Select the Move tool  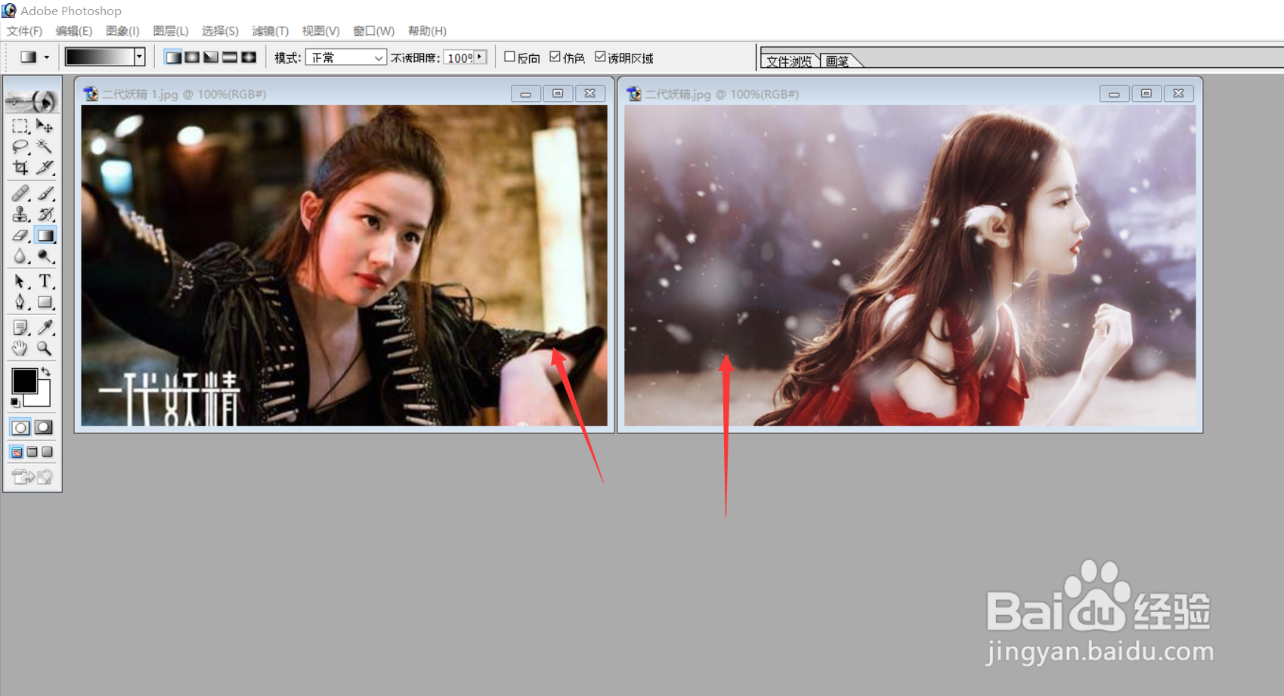click(x=45, y=126)
